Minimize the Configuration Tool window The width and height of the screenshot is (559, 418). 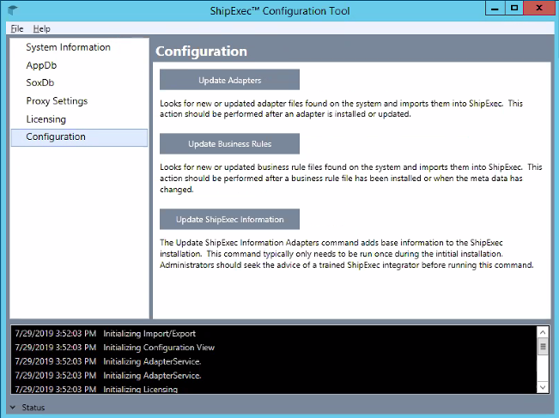(494, 8)
